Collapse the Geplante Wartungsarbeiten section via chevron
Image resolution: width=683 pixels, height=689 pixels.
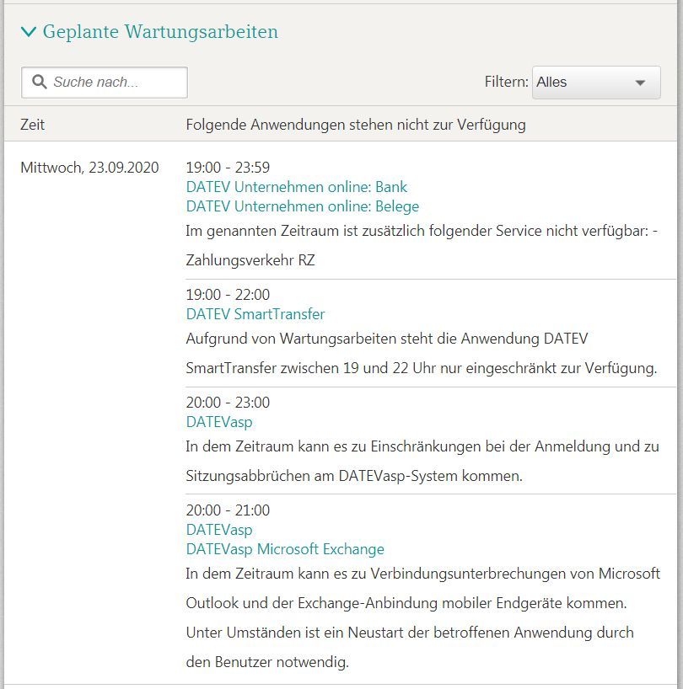[28, 31]
